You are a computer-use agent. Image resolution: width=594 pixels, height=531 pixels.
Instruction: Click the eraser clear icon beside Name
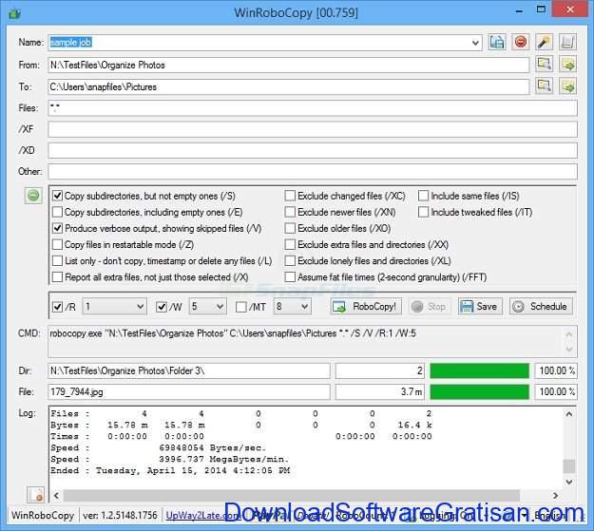567,42
